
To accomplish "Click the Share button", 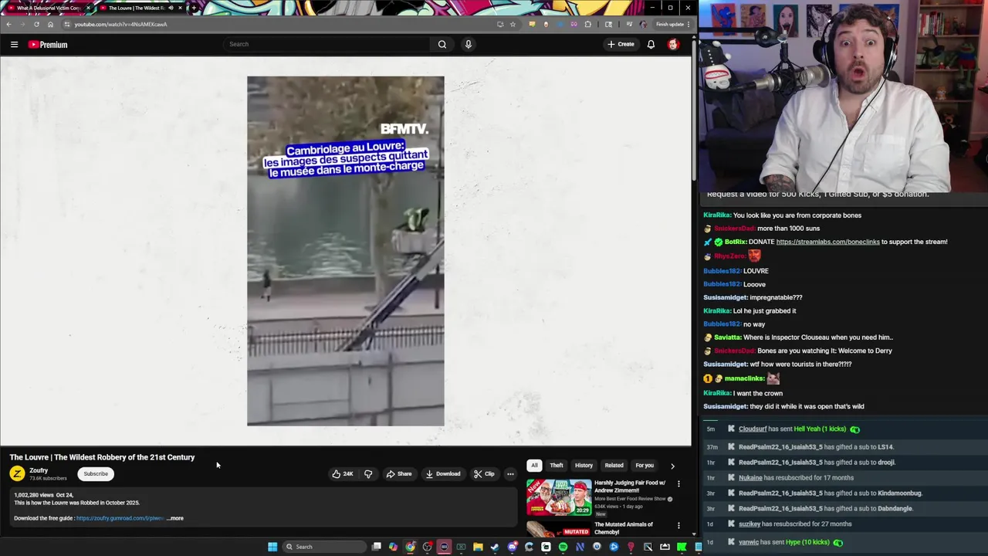I will (x=399, y=474).
